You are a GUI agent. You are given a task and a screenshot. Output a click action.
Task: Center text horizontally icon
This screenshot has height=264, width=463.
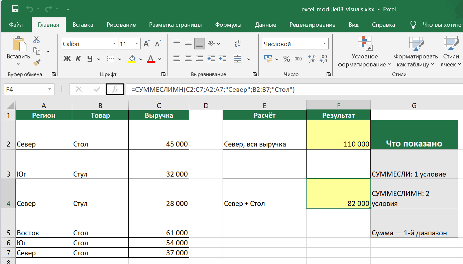point(188,59)
